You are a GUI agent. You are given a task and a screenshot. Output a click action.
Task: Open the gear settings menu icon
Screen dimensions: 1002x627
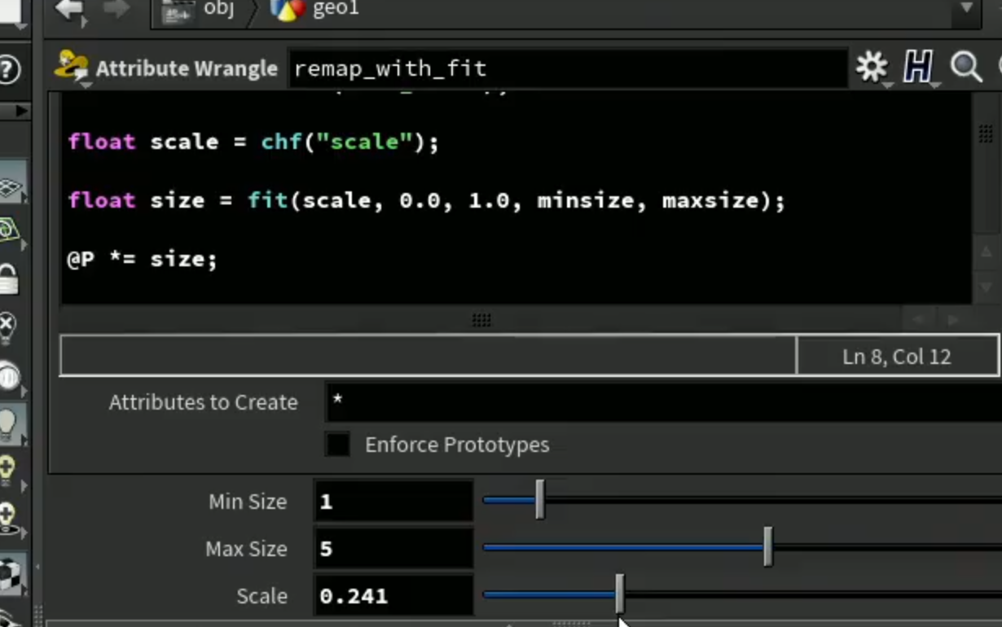pyautogui.click(x=872, y=68)
